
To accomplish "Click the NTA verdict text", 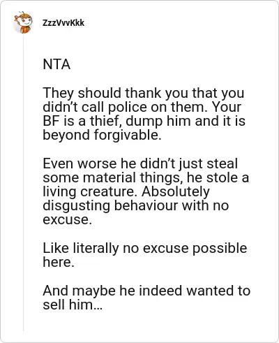I will tap(56, 64).
